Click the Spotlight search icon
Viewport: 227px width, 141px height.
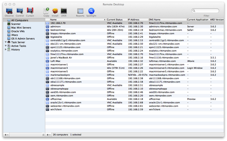coord(91,11)
